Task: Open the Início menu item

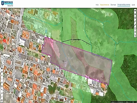Action: click(97, 5)
